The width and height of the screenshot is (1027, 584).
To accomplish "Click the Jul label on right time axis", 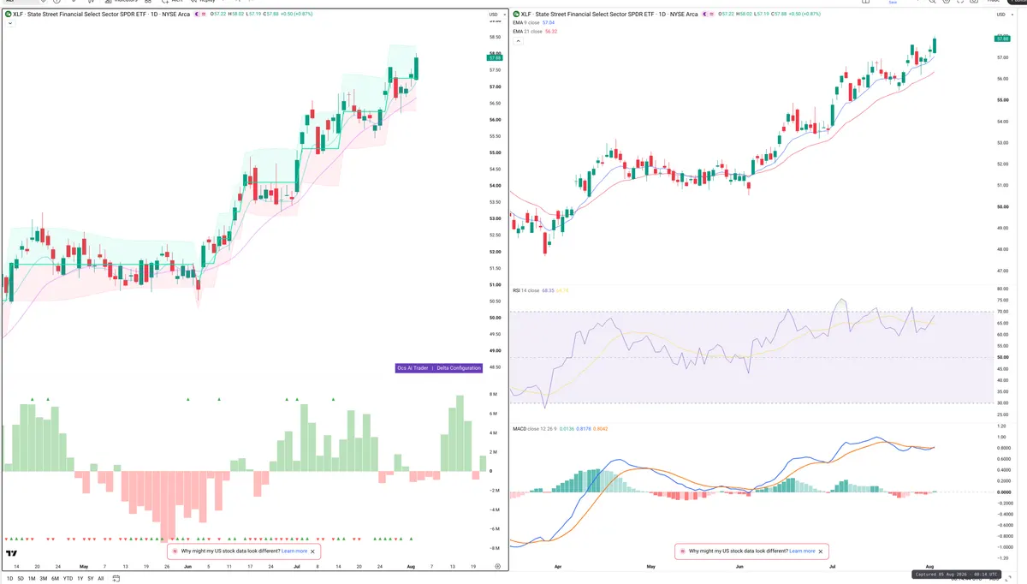I will click(x=832, y=566).
